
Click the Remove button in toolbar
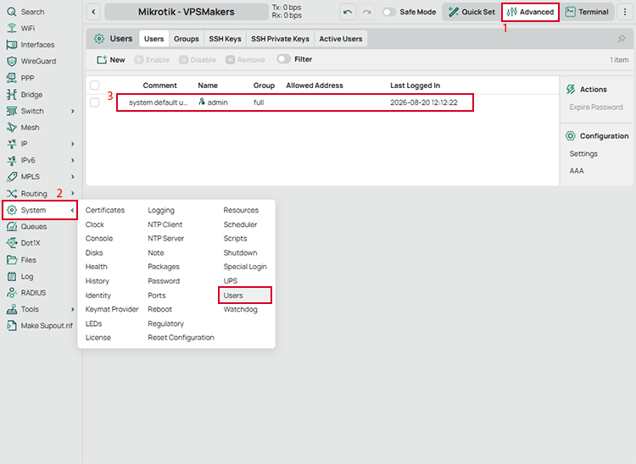245,59
